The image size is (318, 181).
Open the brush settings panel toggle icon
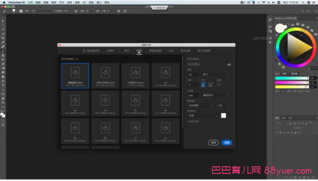coord(21,11)
